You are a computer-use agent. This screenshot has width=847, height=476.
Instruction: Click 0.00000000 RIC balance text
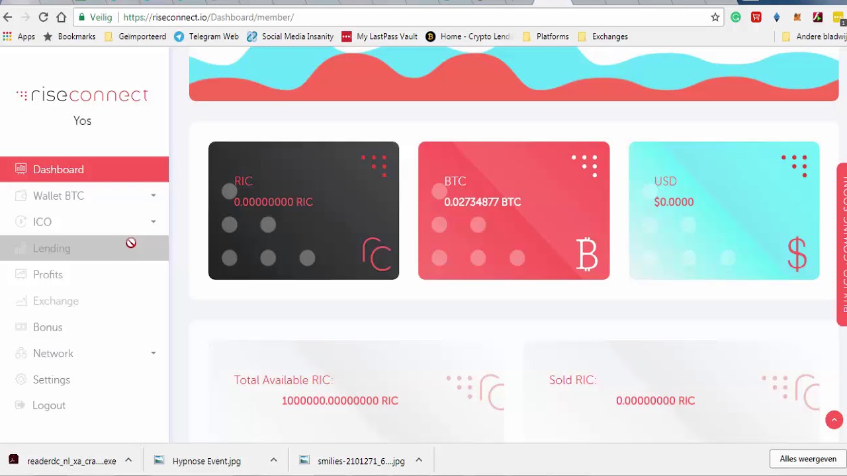(273, 202)
